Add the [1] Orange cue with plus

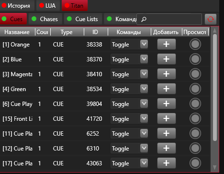click(167, 44)
